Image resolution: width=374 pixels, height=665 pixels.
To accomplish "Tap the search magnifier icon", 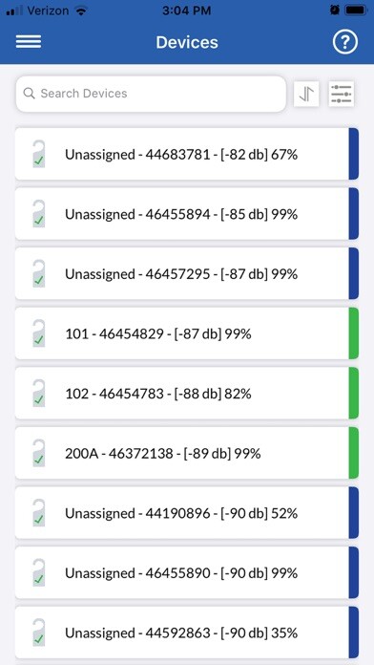I will click(x=30, y=94).
